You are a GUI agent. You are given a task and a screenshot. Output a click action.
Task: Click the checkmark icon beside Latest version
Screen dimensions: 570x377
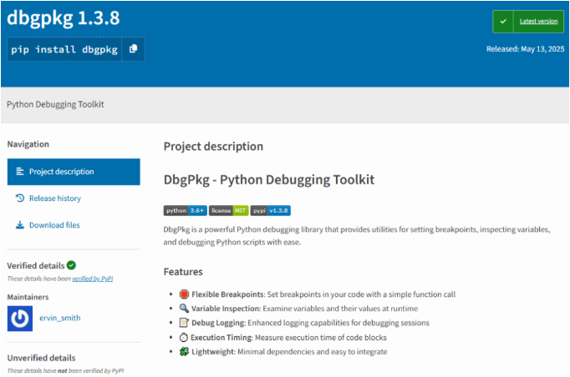(x=503, y=22)
